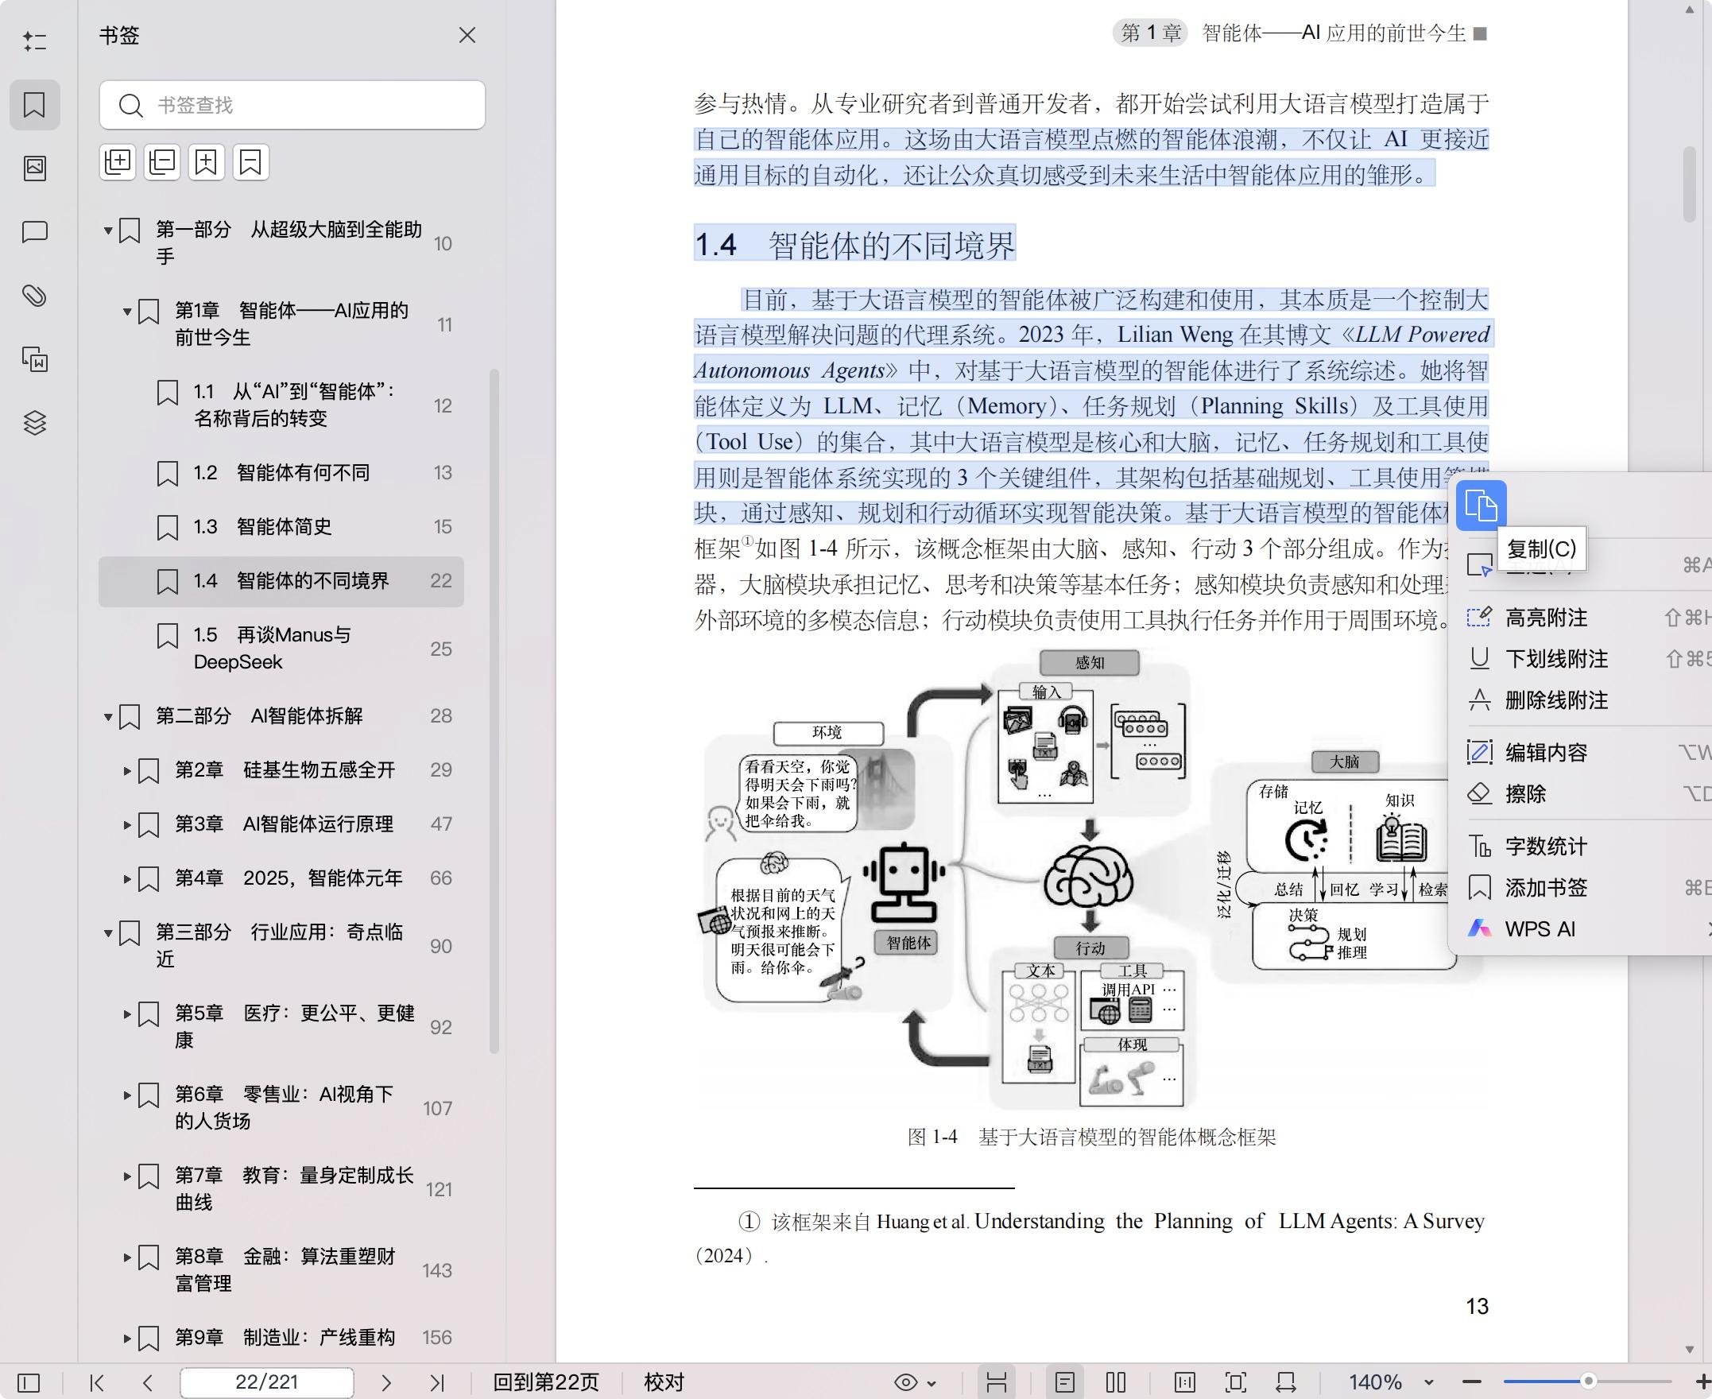
Task: Go to the previous page
Action: click(147, 1383)
